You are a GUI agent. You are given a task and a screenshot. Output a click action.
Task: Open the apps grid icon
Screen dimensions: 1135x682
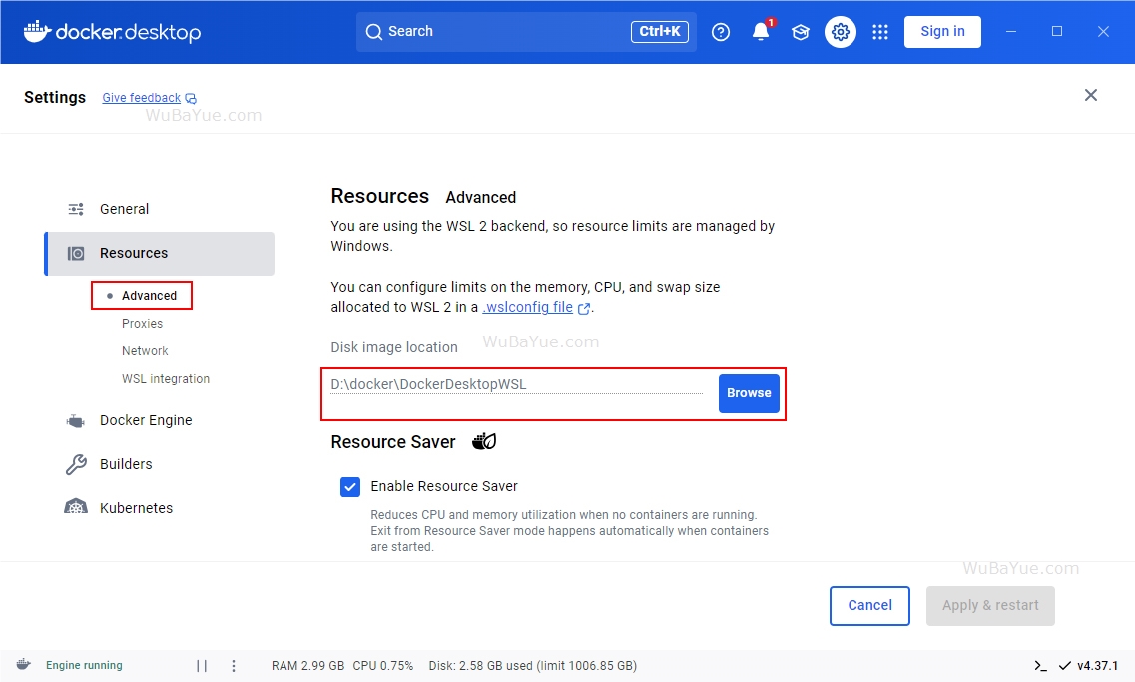pyautogui.click(x=880, y=32)
